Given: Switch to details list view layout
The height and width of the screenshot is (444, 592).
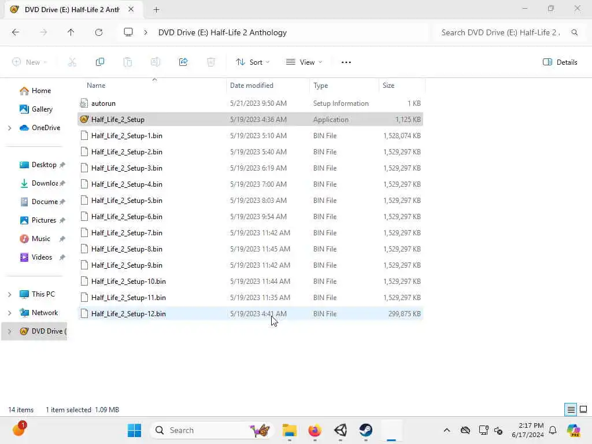Looking at the screenshot, I should 571,410.
